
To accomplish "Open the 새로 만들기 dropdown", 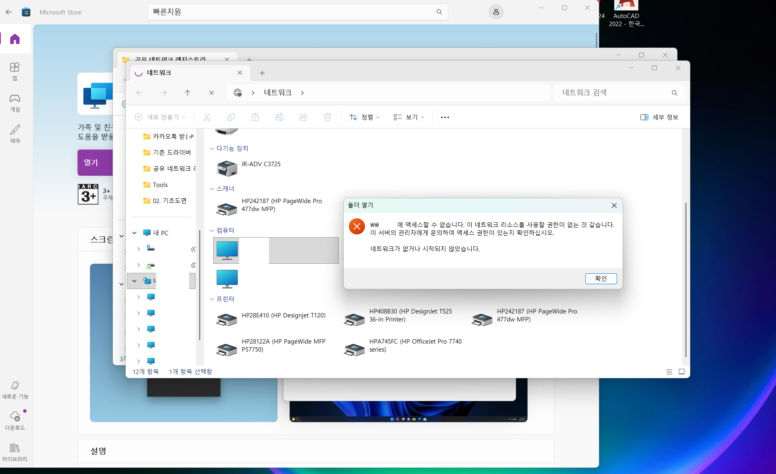I will (x=161, y=117).
